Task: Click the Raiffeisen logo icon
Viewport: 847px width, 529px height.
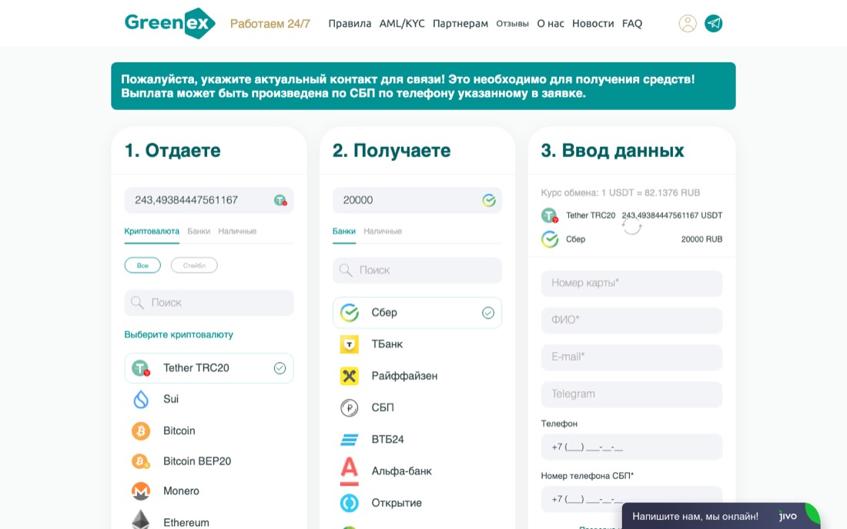Action: [350, 376]
